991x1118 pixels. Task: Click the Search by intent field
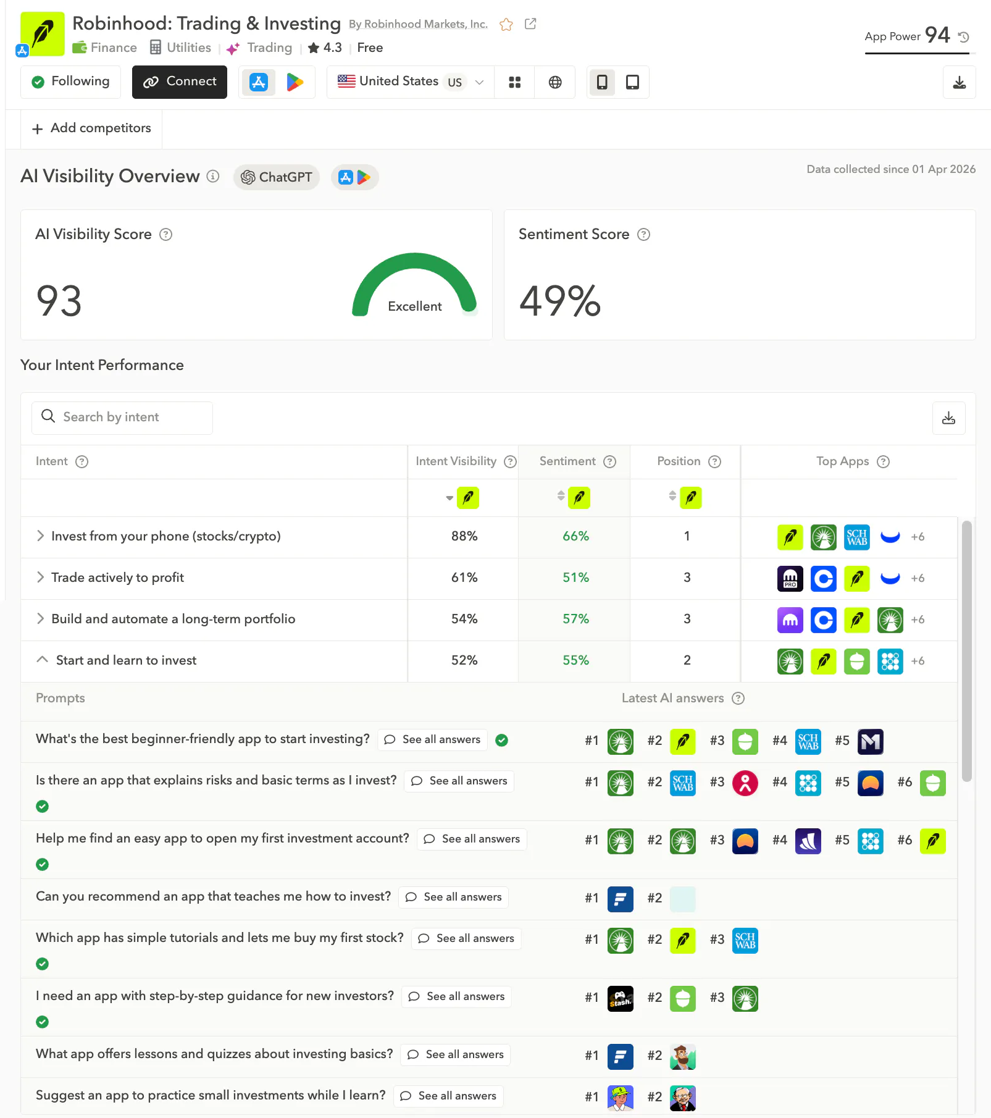(x=122, y=417)
